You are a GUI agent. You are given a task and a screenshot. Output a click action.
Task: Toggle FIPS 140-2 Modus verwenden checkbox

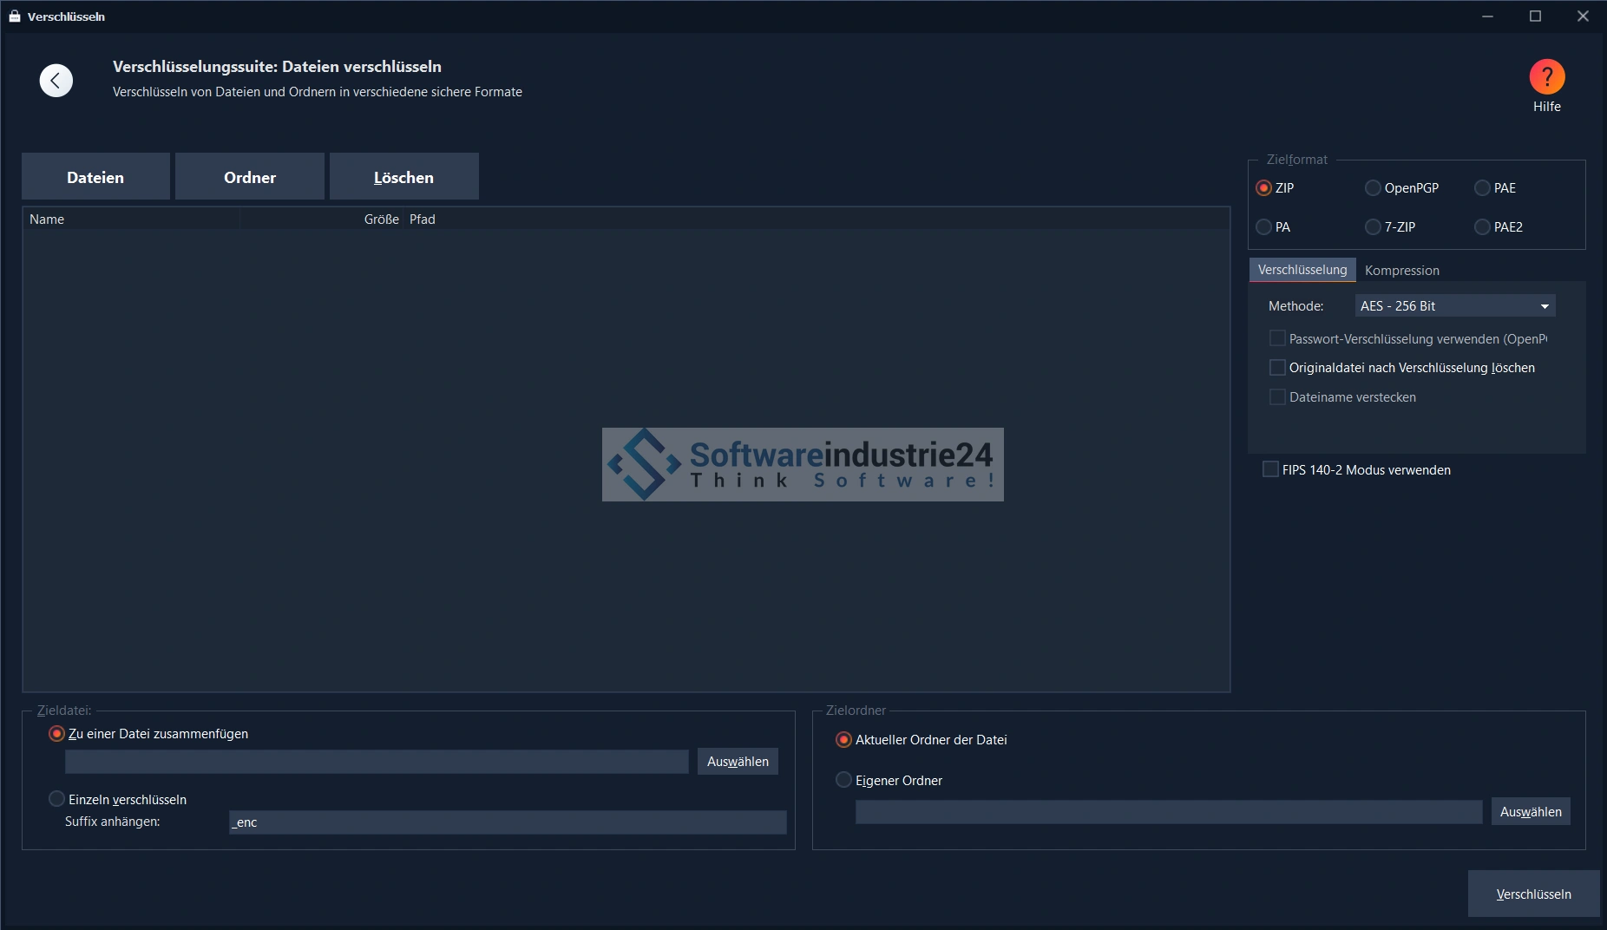pyautogui.click(x=1270, y=469)
